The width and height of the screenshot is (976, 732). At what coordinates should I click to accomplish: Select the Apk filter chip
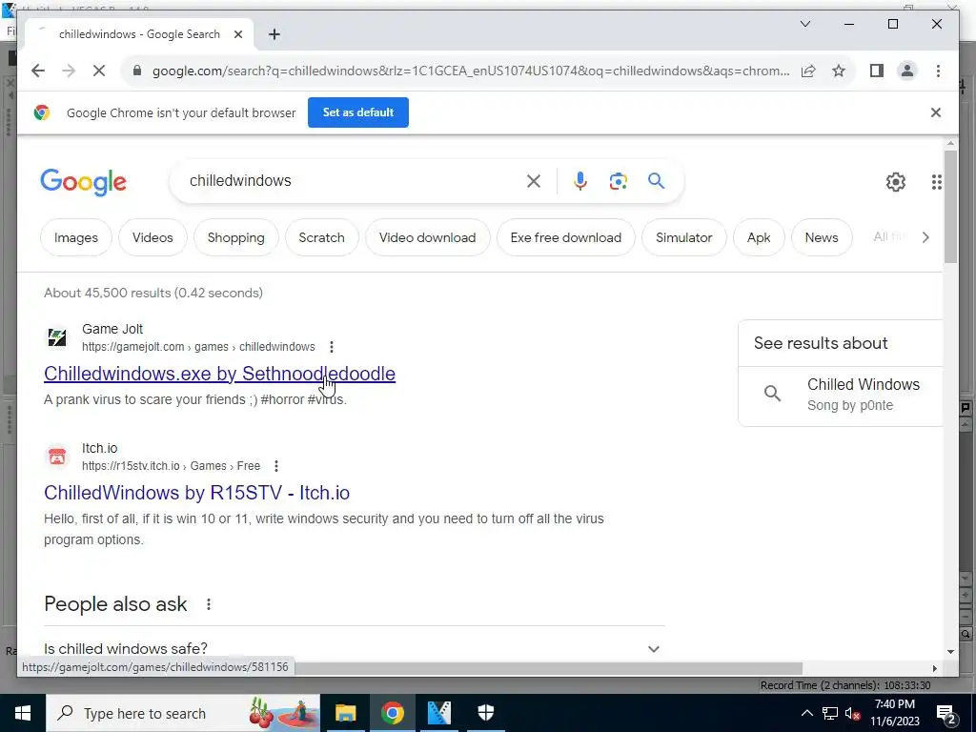pyautogui.click(x=759, y=237)
